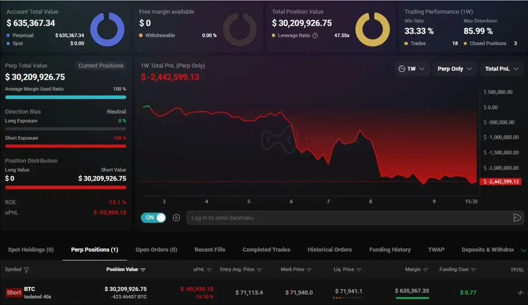Open the Total PnL dropdown
This screenshot has width=528, height=305.
pos(502,69)
